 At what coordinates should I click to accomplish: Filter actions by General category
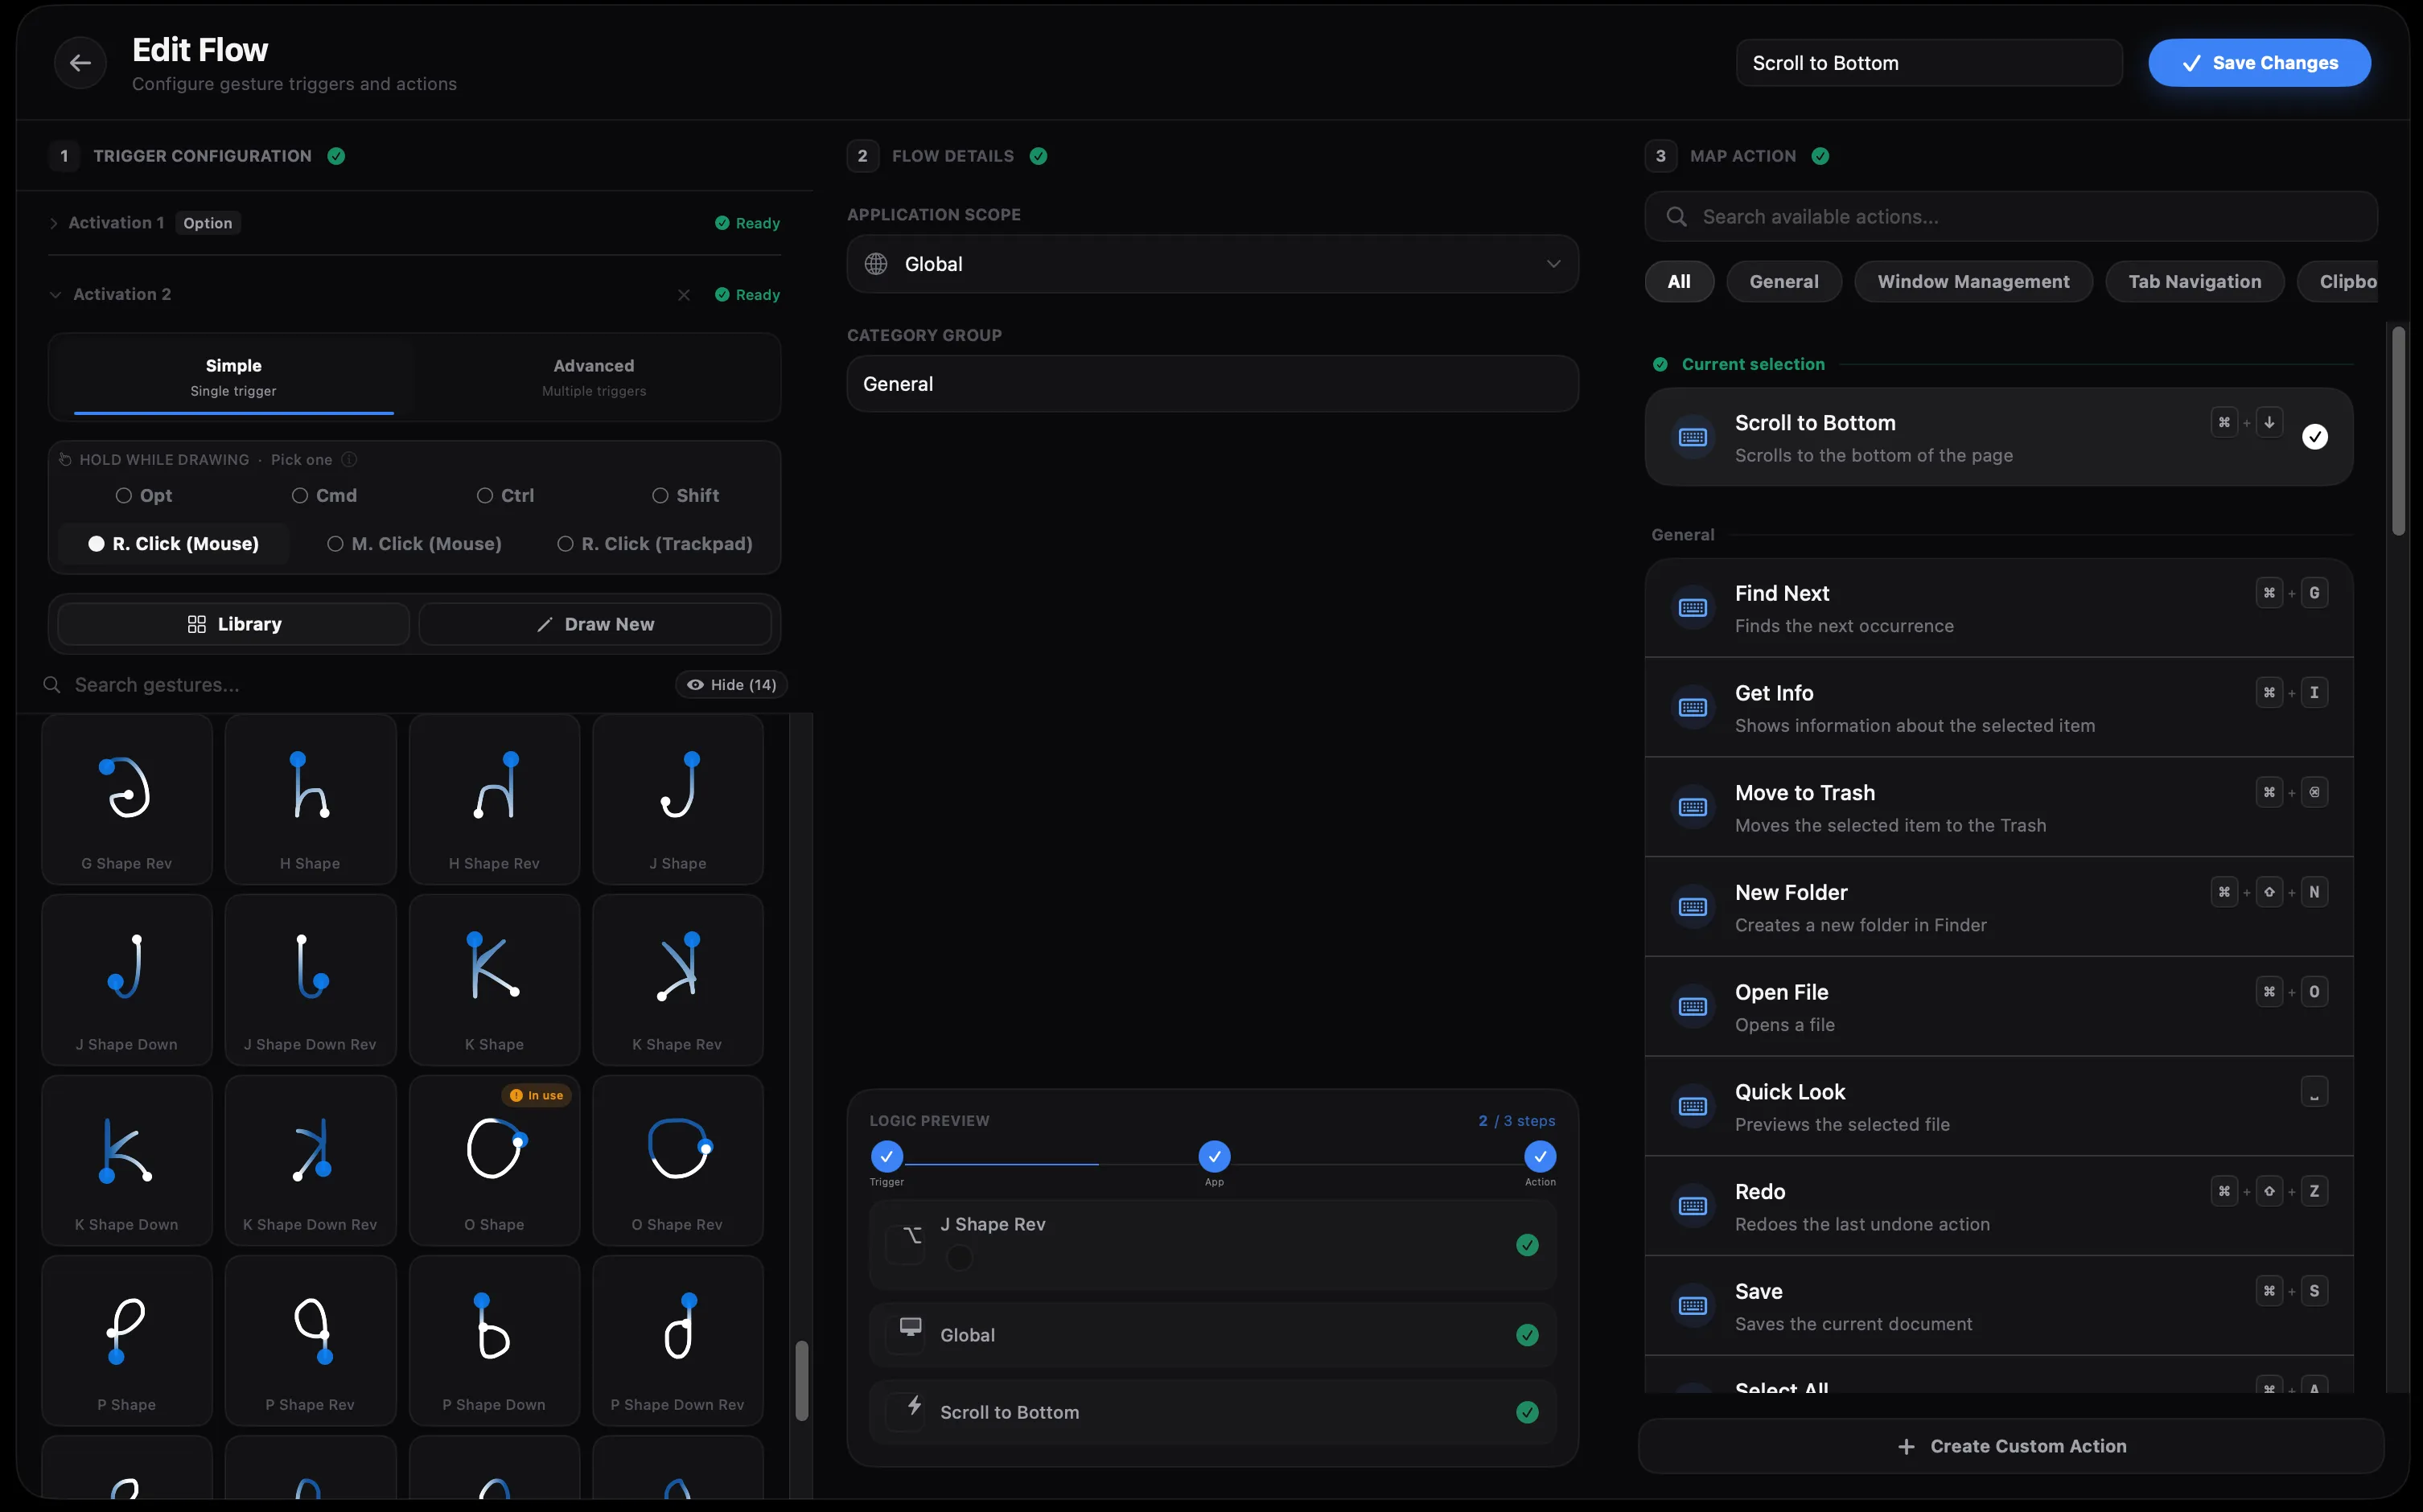(1784, 282)
